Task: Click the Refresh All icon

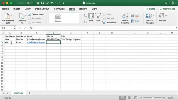Action: [22, 16]
